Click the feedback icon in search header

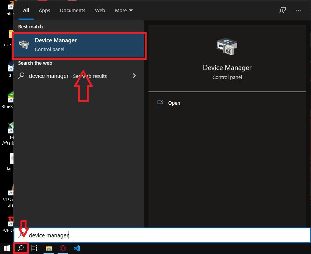coord(283,10)
